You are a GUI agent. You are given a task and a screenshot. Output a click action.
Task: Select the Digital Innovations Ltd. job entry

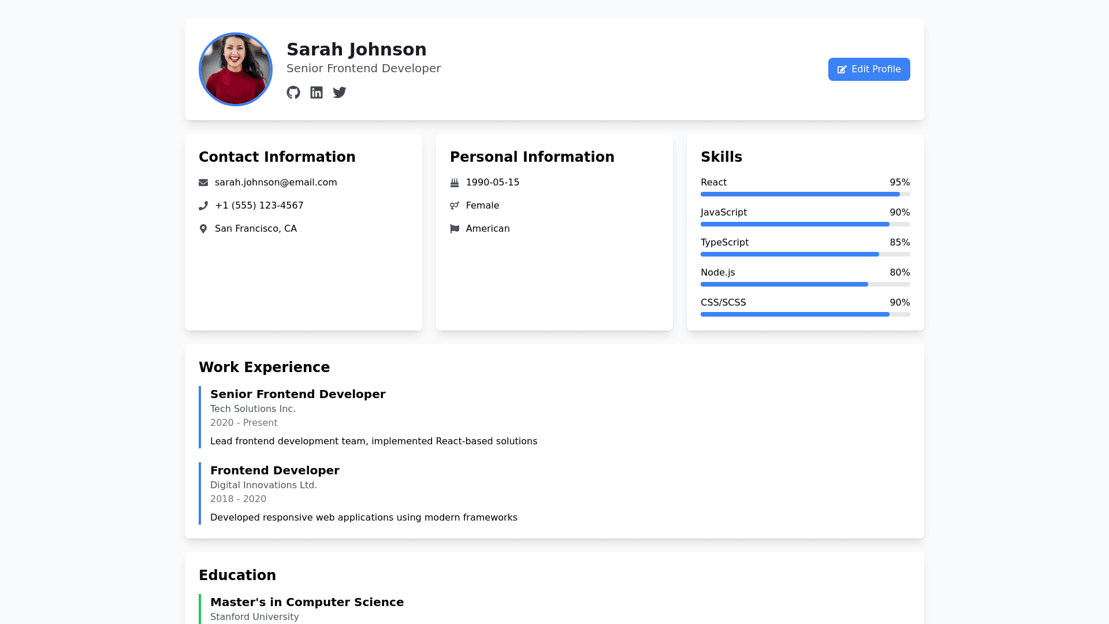pyautogui.click(x=263, y=485)
